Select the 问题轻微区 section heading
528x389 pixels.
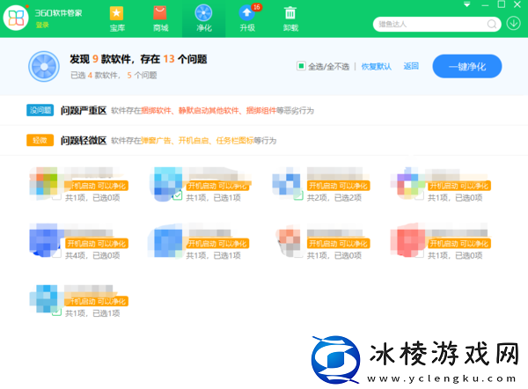[84, 141]
